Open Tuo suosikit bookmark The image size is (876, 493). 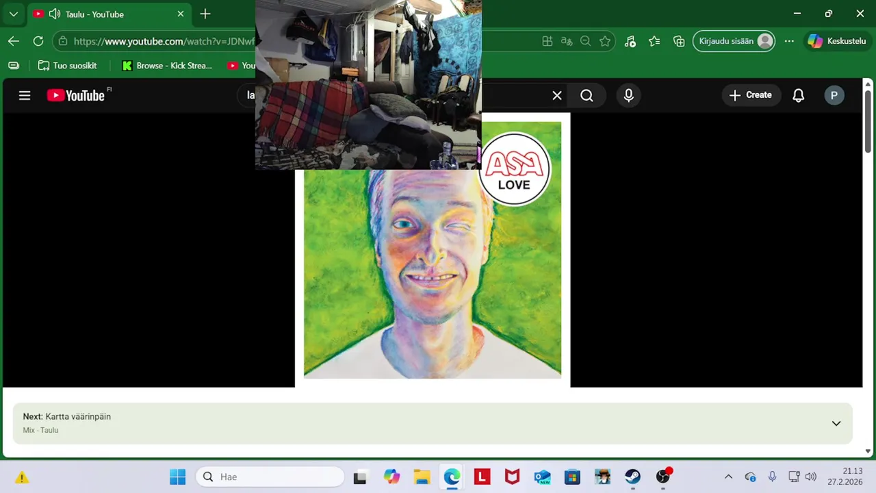click(x=68, y=66)
